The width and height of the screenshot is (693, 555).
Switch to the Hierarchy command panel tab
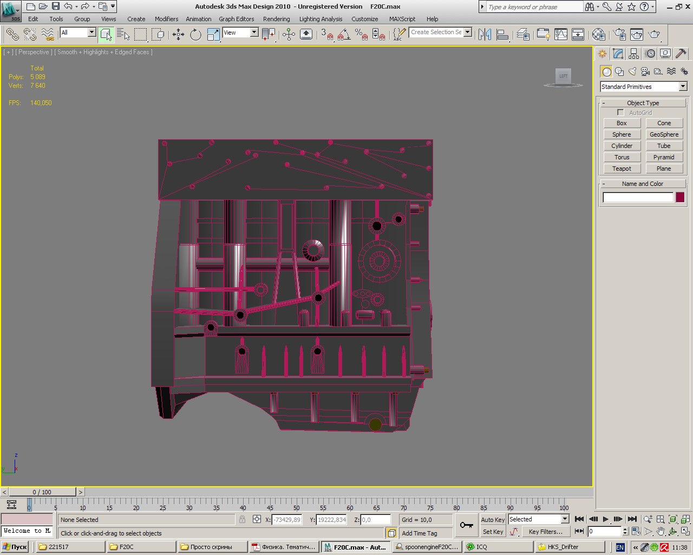pos(634,54)
